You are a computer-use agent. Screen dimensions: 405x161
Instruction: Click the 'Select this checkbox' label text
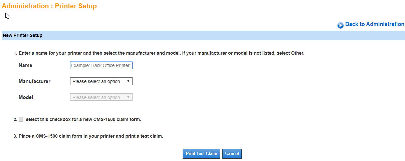click(83, 119)
